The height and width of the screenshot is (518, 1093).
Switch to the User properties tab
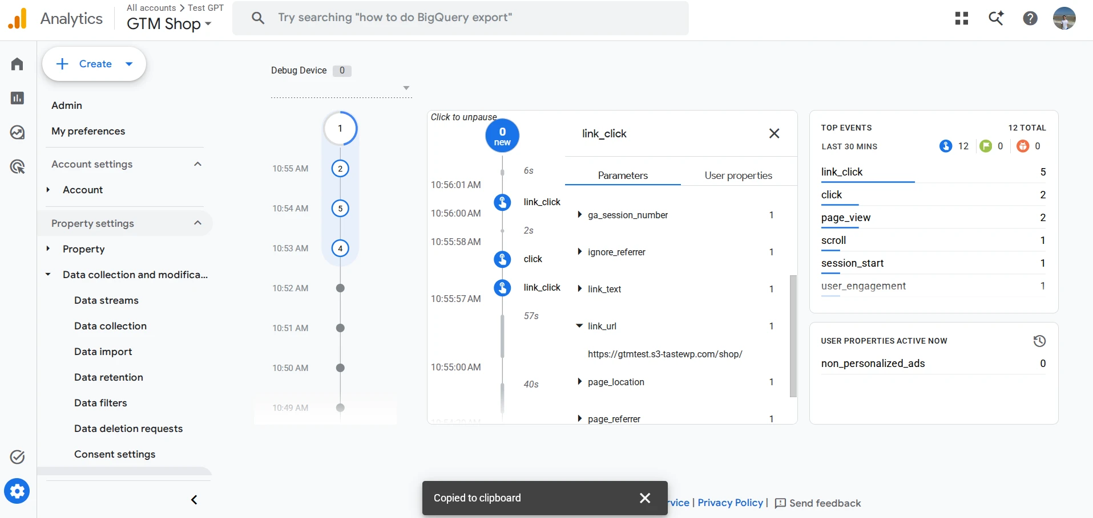pyautogui.click(x=738, y=176)
